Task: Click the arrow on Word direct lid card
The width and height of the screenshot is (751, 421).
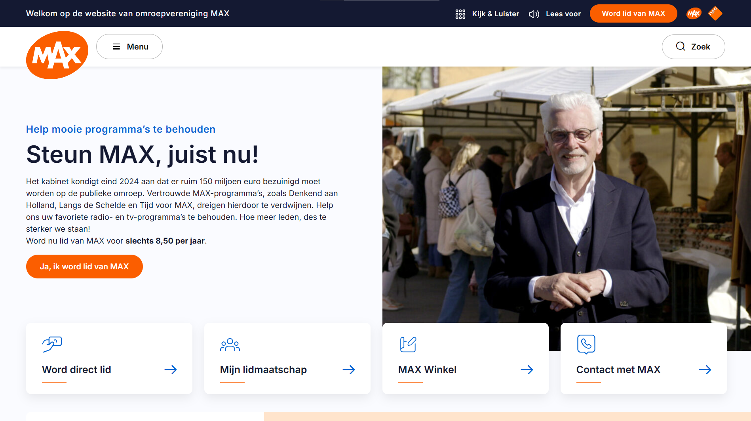Action: 171,370
